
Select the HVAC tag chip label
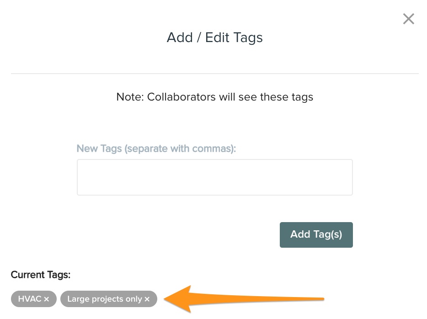click(29, 299)
